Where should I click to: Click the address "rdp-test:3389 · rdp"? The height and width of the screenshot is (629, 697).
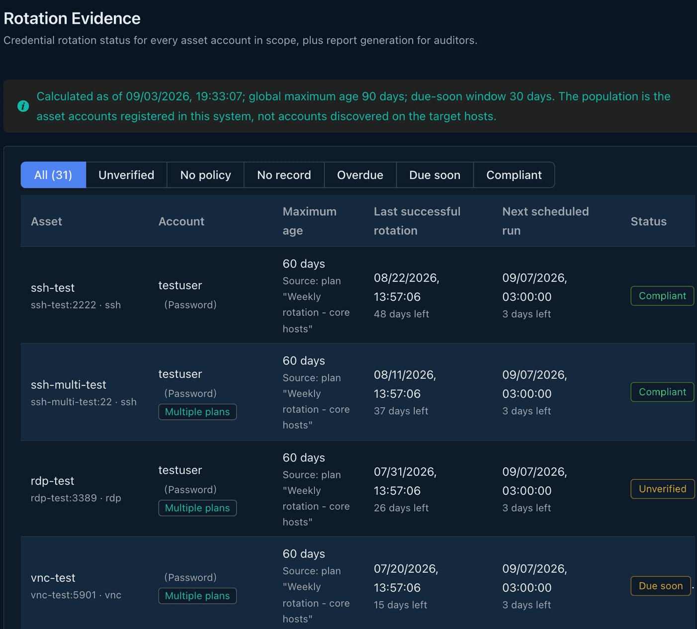76,498
